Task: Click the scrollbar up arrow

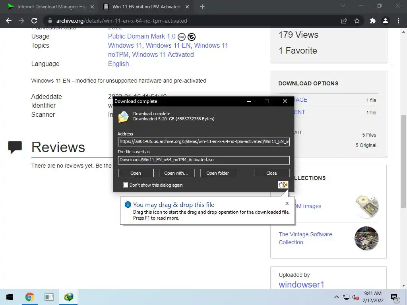Action: (403, 32)
